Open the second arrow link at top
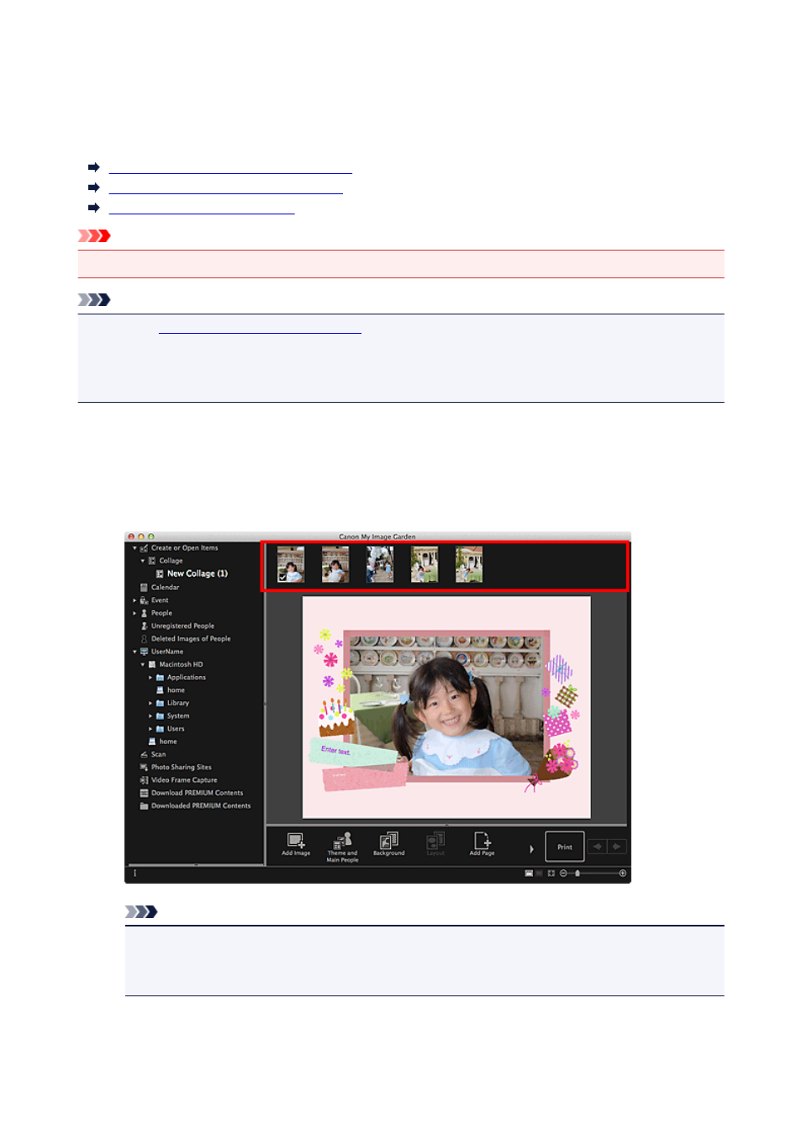 pyautogui.click(x=225, y=188)
